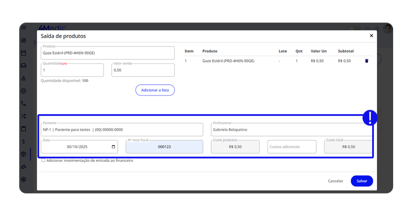
Task: Click the 'Custos adicionais' input field
Action: (292, 147)
